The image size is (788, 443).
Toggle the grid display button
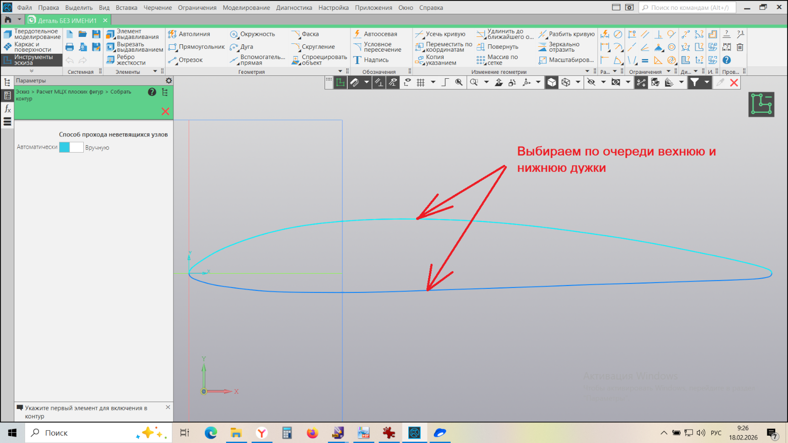coord(421,83)
